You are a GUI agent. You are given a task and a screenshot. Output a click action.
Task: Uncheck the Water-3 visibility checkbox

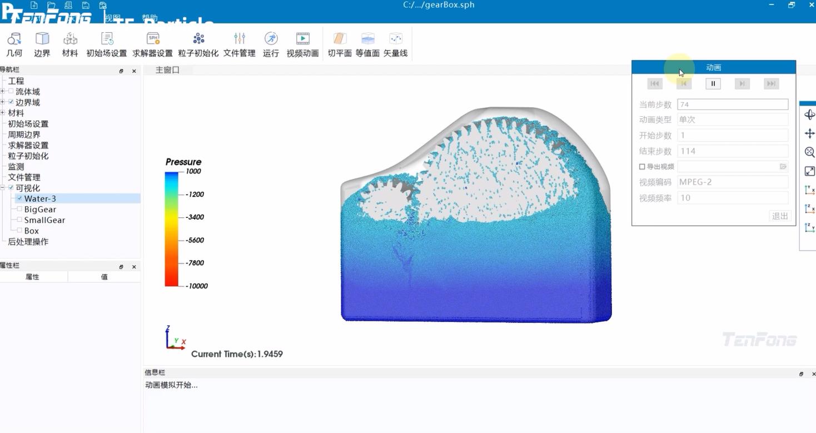pos(20,198)
